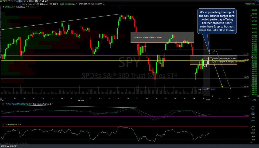Click the 'previous bounce target zone' label

click(148, 37)
